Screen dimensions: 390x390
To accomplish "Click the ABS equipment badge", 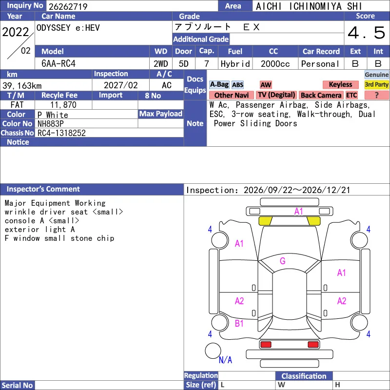I will tap(237, 85).
